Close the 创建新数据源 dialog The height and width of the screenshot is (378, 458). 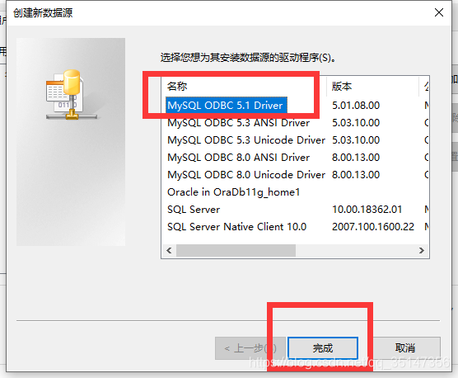[x=439, y=12]
